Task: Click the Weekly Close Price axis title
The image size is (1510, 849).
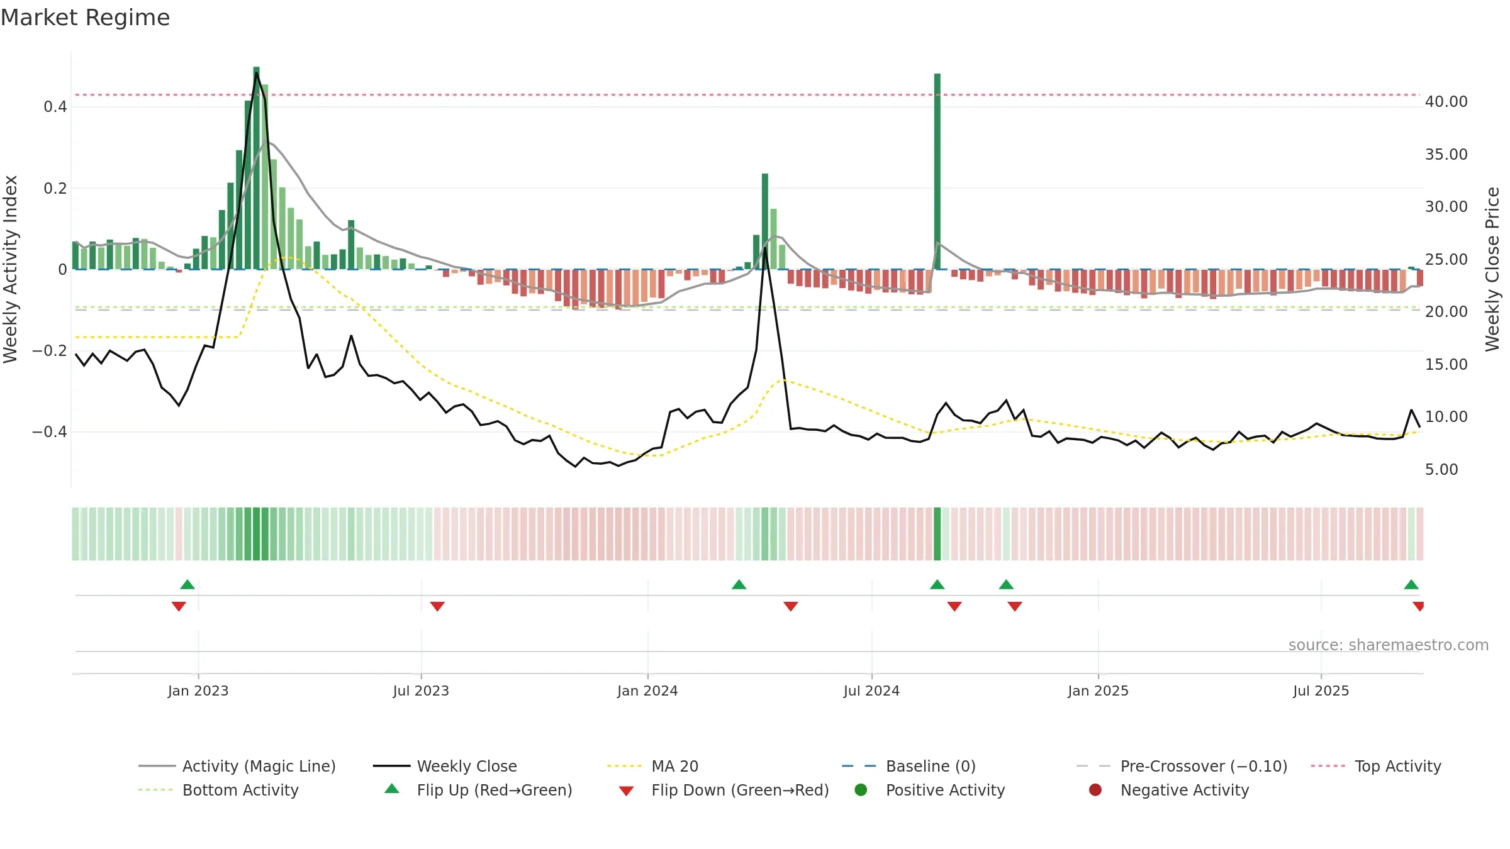Action: point(1492,269)
